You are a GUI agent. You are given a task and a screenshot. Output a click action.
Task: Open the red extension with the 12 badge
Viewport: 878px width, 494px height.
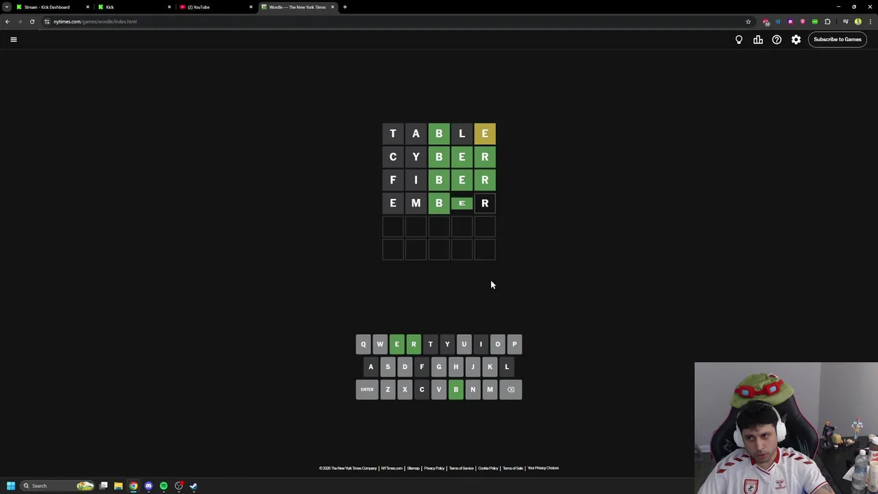point(766,21)
